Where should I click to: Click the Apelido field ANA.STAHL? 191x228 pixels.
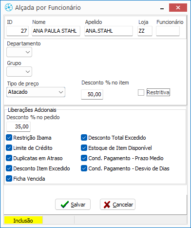tap(109, 31)
